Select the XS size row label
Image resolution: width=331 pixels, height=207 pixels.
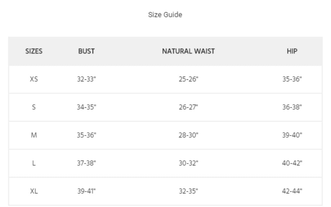(34, 79)
